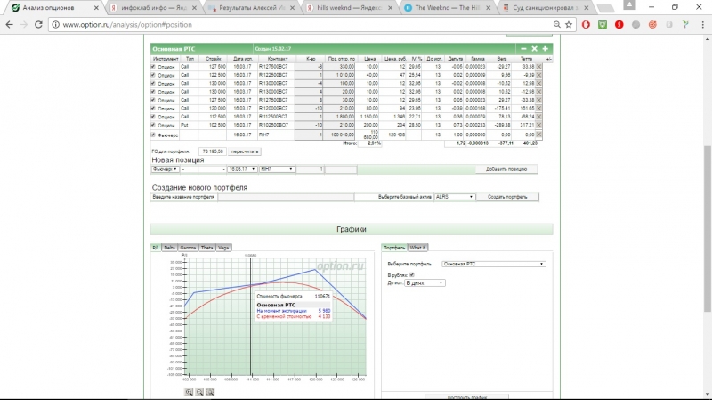Viewport: 712px width, 400px height.
Task: Click the ГО для портфеля value 78 195,58
Action: click(x=212, y=151)
